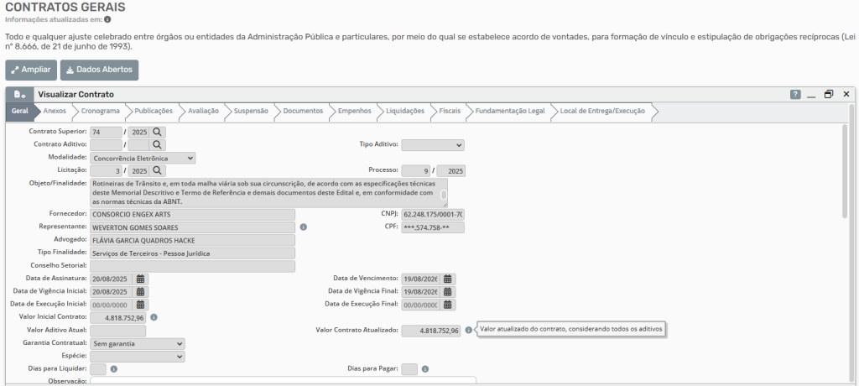Click info icon beside Dias para Pagar
Viewport: 859px width, 386px height.
pyautogui.click(x=425, y=369)
